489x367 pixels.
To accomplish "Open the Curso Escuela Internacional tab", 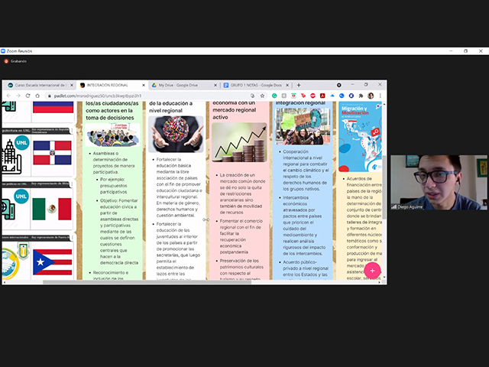I will [x=38, y=85].
